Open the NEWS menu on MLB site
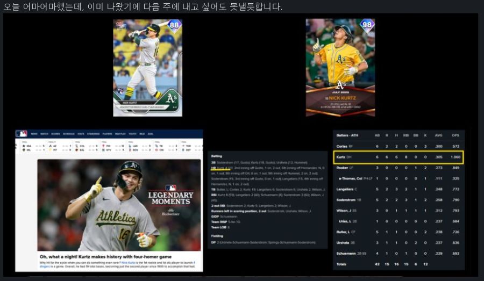Screen dimensions: 484x281 tap(34, 134)
